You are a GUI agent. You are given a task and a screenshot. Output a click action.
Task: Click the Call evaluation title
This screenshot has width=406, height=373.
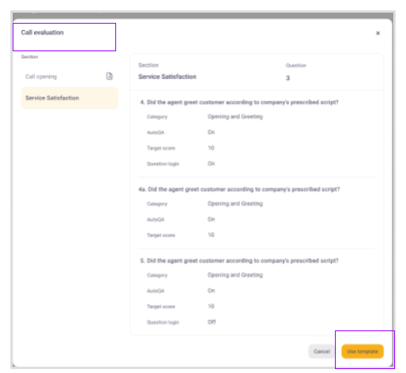click(43, 32)
